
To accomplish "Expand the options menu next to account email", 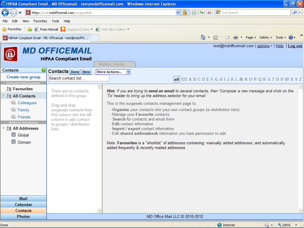I will pyautogui.click(x=265, y=46).
